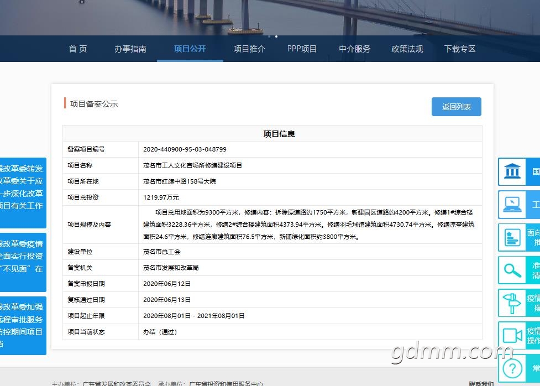
Task: Click the 项目信息 table header
Action: 279,134
